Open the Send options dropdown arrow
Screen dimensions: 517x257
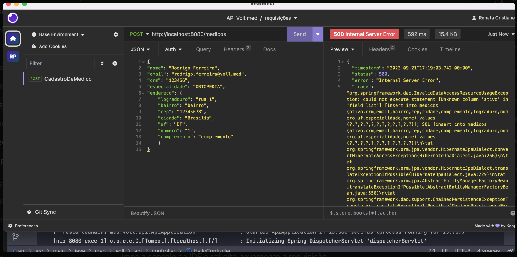pos(318,34)
